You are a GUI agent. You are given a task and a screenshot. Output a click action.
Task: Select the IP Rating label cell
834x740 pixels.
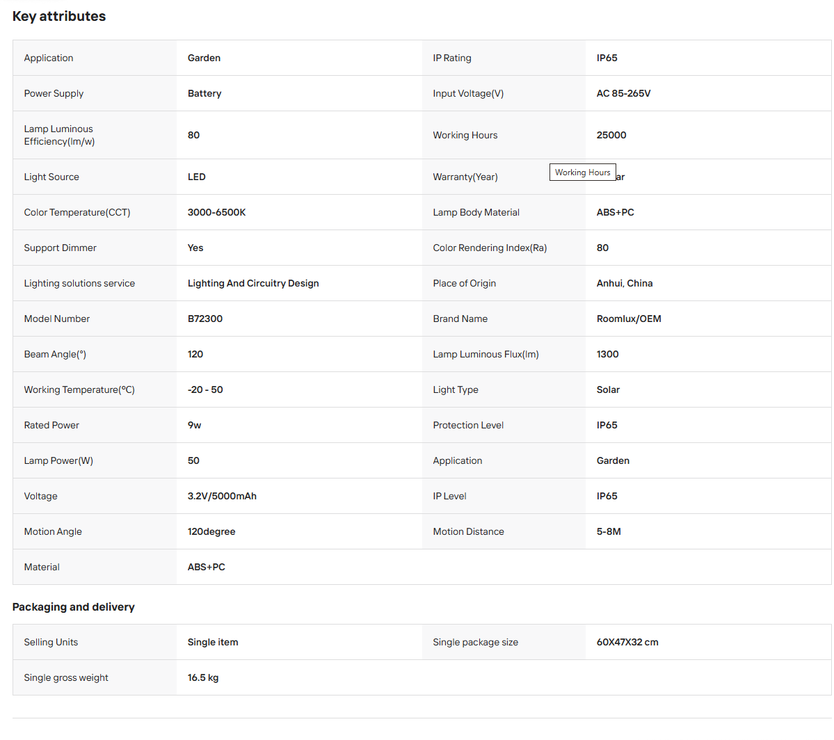pos(504,58)
